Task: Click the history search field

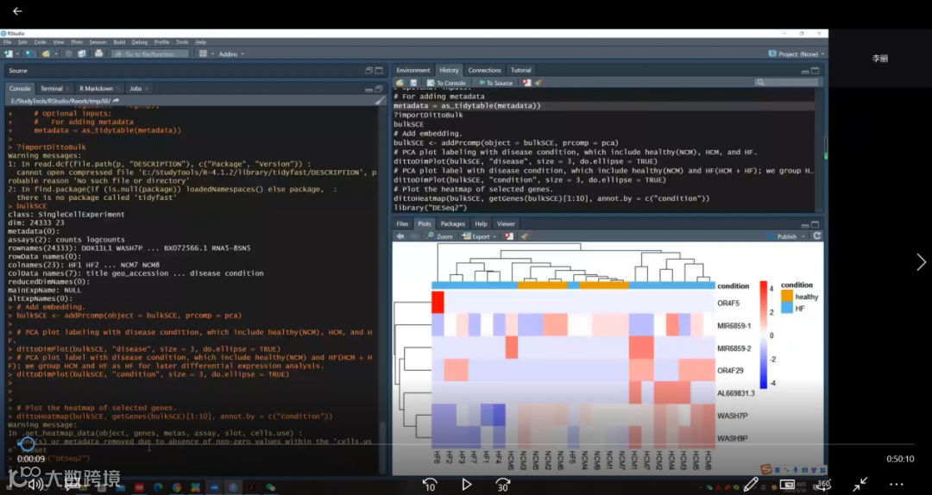Action: pos(788,83)
